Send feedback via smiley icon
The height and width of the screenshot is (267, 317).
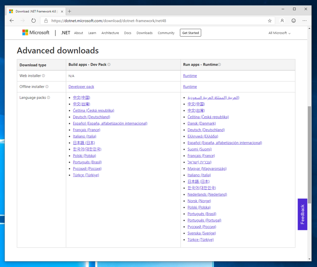click(x=294, y=20)
